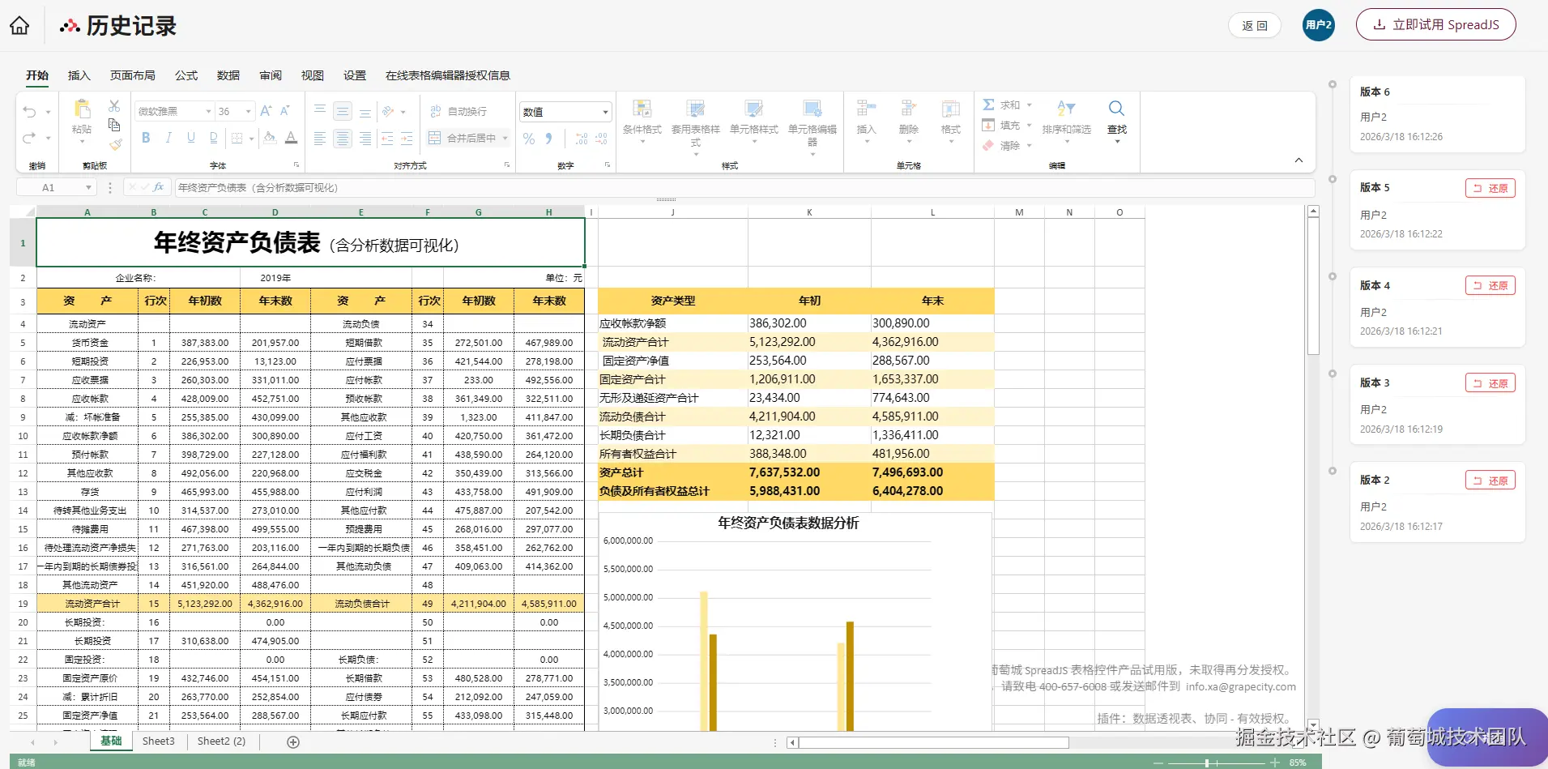Restore (还原) version 4
Image resolution: width=1548 pixels, height=769 pixels.
(1490, 285)
